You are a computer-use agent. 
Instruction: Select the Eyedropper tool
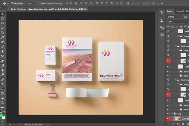pyautogui.click(x=3, y=37)
